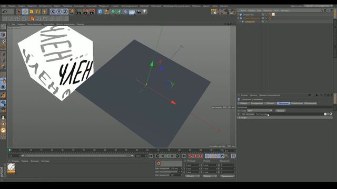The image size is (337, 189).
Task: Open the channel dropdown in Attribute Manager
Action: click(x=260, y=111)
